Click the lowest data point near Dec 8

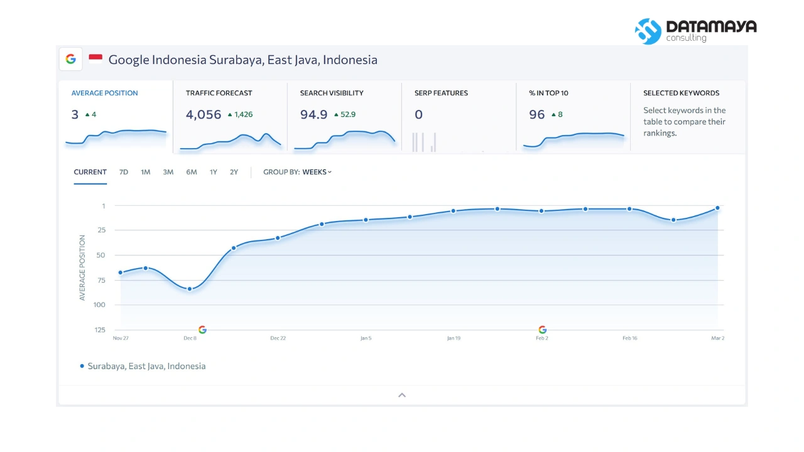point(190,289)
